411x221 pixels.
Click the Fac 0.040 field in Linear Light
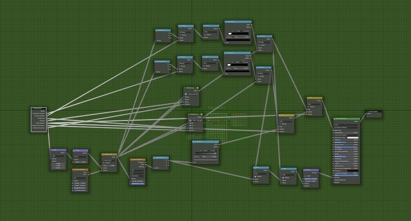(109, 165)
